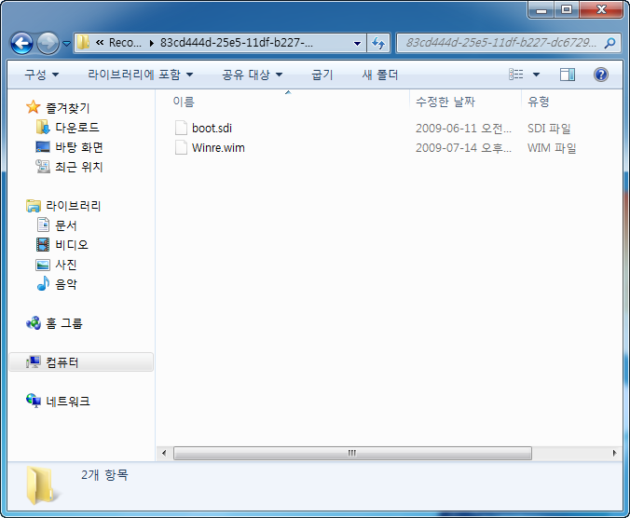Click the WIM 파일 type cell
This screenshot has width=630, height=518.
click(x=552, y=148)
